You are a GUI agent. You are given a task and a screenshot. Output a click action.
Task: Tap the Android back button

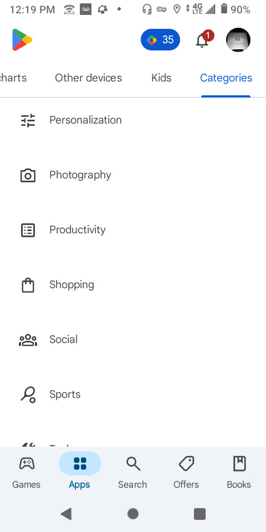(x=66, y=514)
